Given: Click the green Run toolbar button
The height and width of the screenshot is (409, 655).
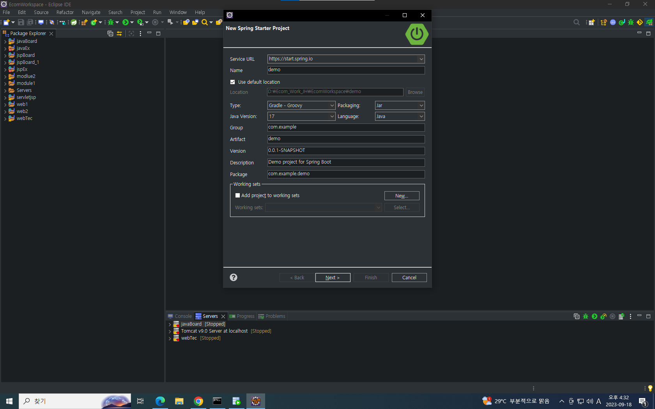Looking at the screenshot, I should pos(126,22).
